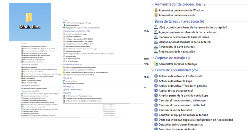The height and width of the screenshot is (130, 248).
Task: Click the Personalizar la barra de tareas icon
Action: [x=156, y=47]
